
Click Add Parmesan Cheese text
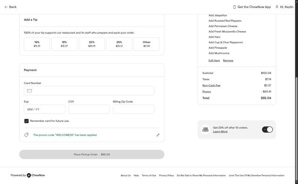[223, 26]
